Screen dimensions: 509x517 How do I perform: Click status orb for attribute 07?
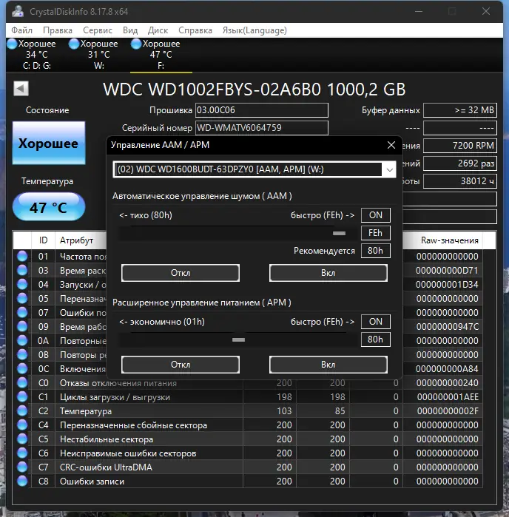22,312
